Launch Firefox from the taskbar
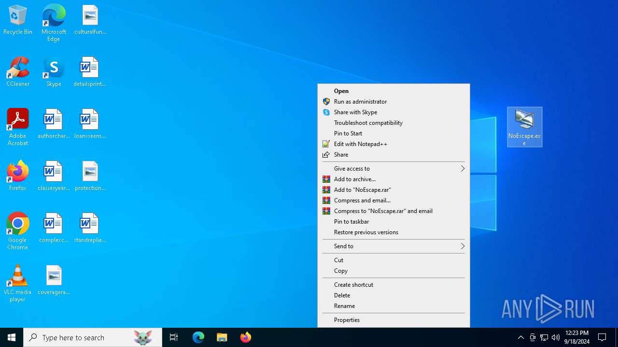 point(246,337)
